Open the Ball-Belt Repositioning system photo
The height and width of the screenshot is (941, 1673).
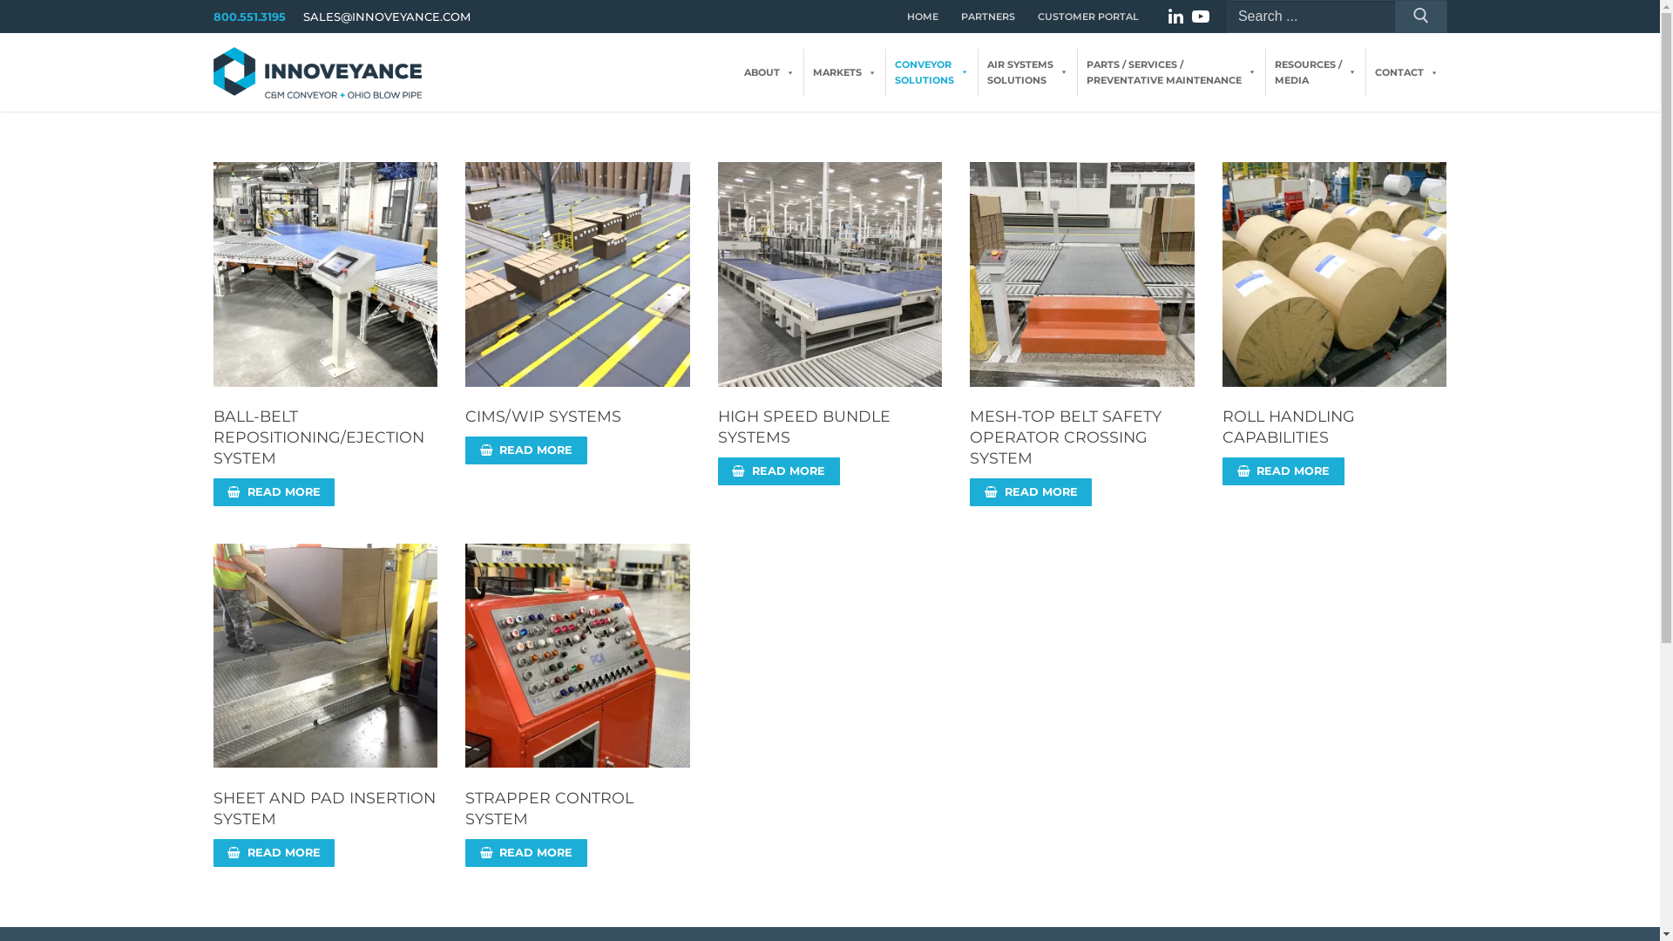[325, 274]
